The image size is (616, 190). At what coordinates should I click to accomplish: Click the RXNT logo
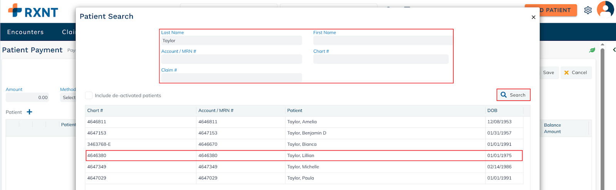click(33, 12)
